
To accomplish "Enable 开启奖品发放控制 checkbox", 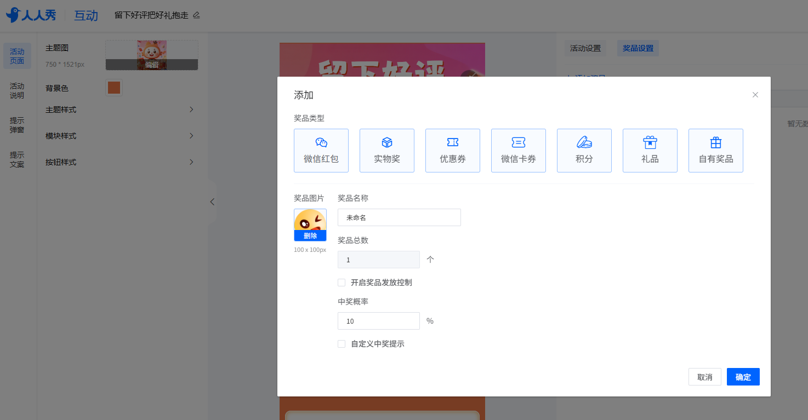I will pyautogui.click(x=342, y=283).
